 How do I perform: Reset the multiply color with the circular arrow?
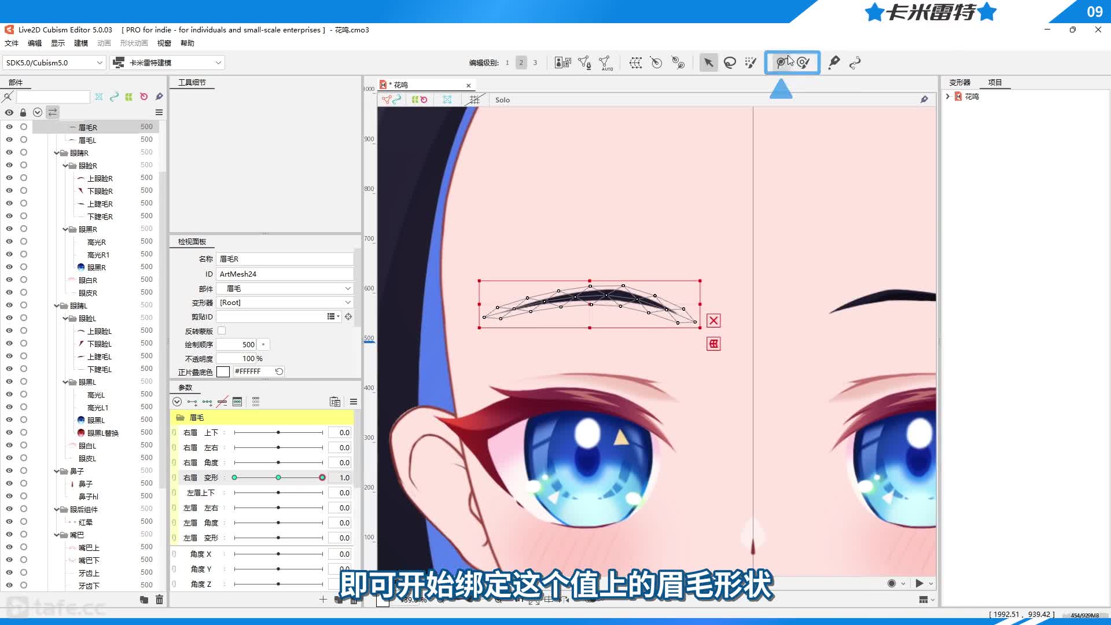point(279,372)
